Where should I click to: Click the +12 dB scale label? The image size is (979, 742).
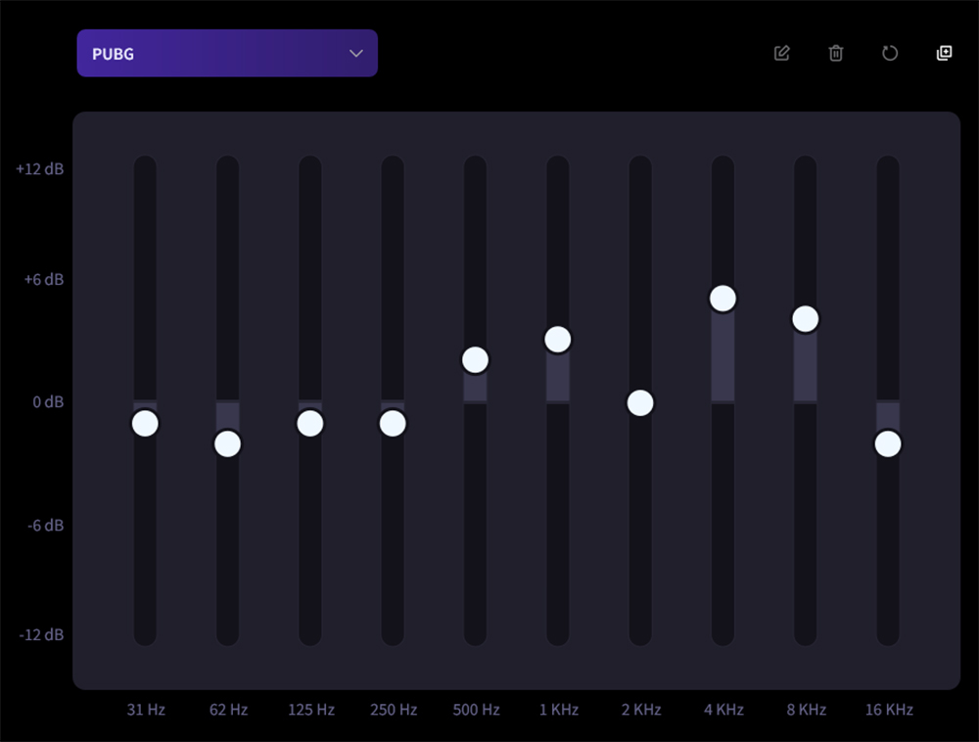pyautogui.click(x=40, y=168)
